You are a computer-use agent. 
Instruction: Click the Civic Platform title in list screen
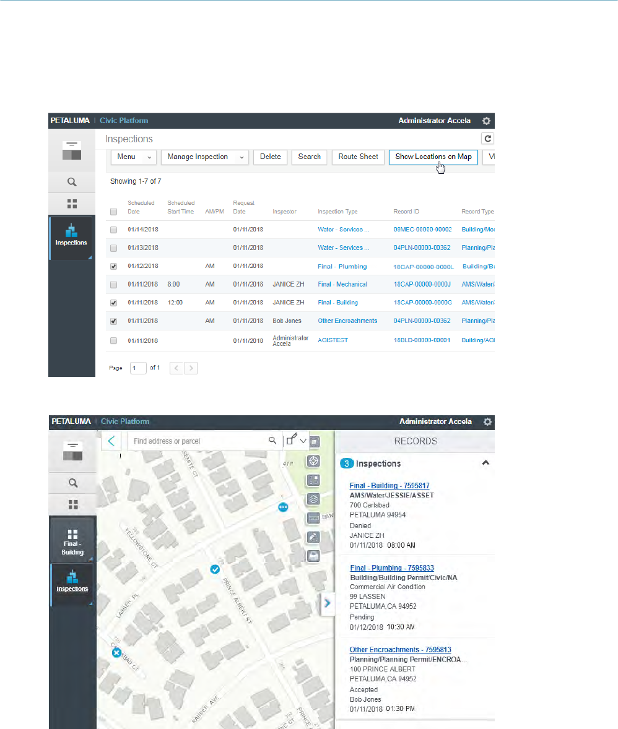(x=124, y=121)
